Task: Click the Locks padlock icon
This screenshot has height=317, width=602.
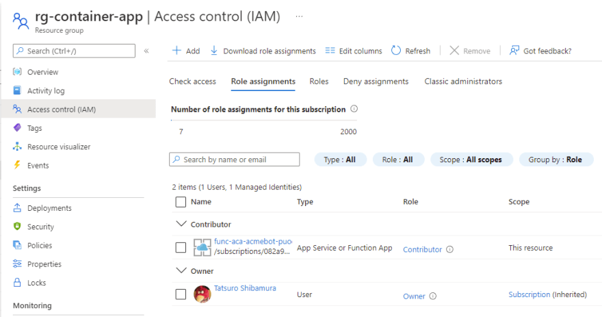Action: (17, 282)
